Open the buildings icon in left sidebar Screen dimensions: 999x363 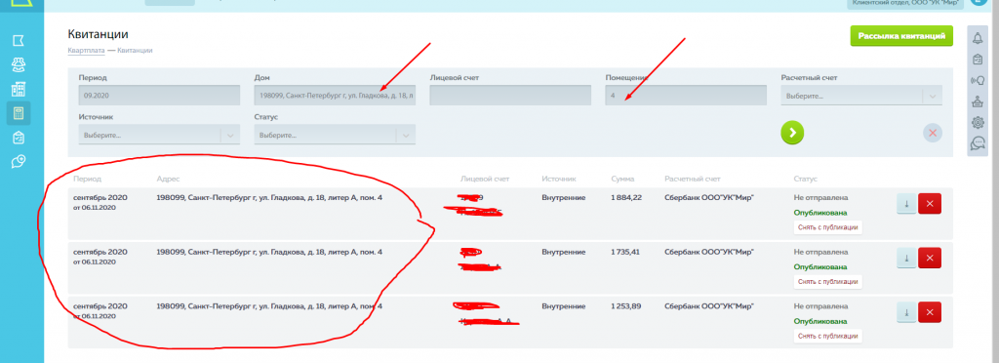[19, 89]
